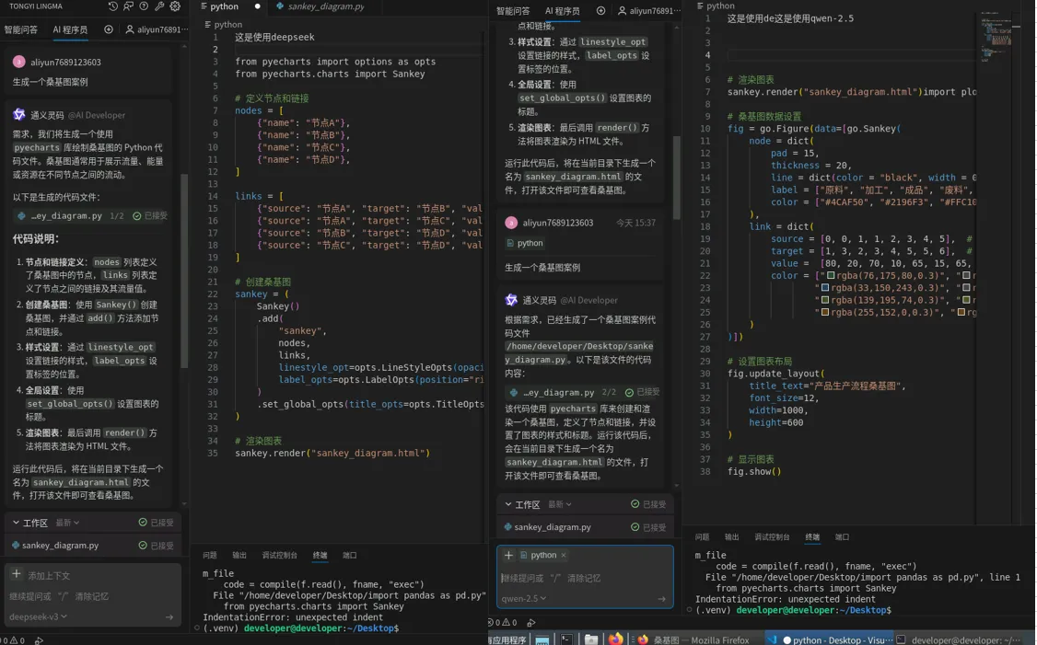Open 应用程序 applications menu in taskbar
Viewport: 1037px width, 645px height.
coord(507,639)
